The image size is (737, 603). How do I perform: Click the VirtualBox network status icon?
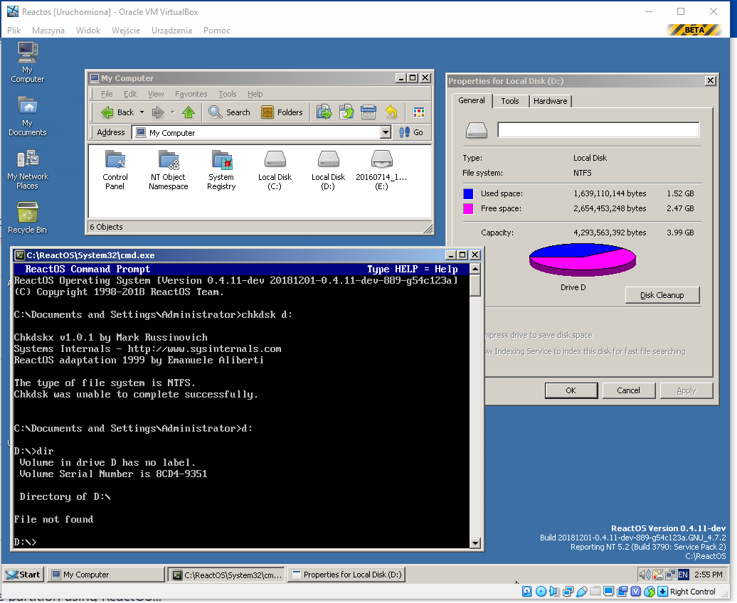[568, 592]
